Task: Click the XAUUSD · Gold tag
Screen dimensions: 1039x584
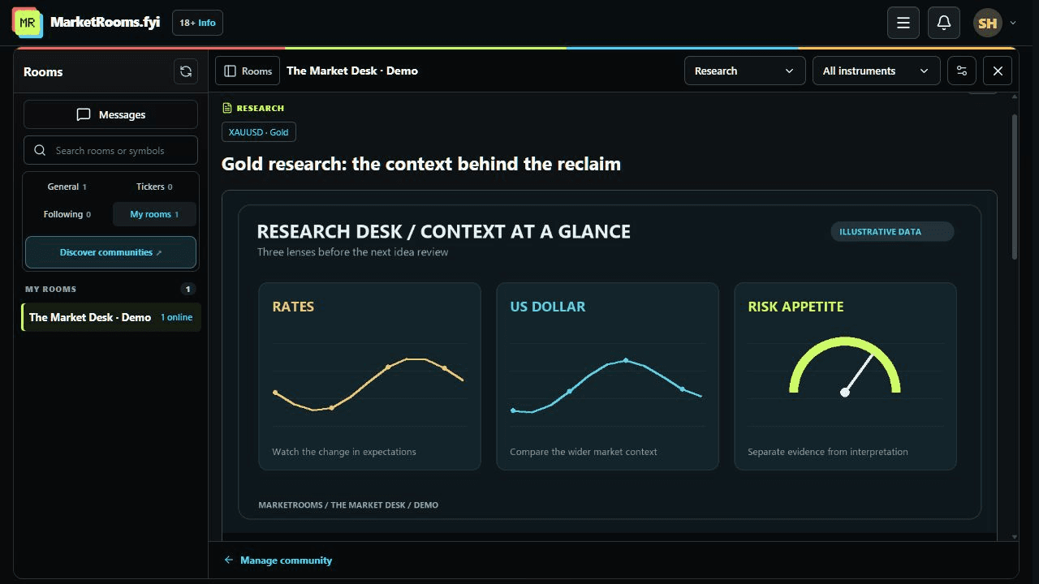Action: point(258,132)
